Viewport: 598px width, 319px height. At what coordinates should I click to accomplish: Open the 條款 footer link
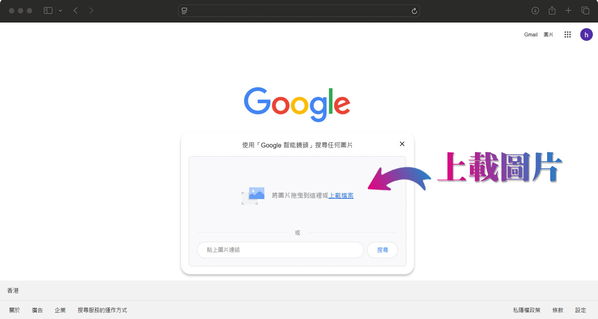[558, 310]
